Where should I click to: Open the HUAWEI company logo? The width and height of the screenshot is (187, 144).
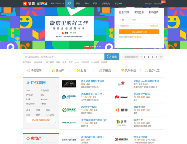coord(121,97)
